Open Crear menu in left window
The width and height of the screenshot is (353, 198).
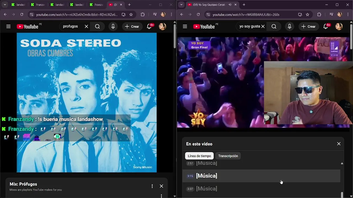click(x=132, y=26)
